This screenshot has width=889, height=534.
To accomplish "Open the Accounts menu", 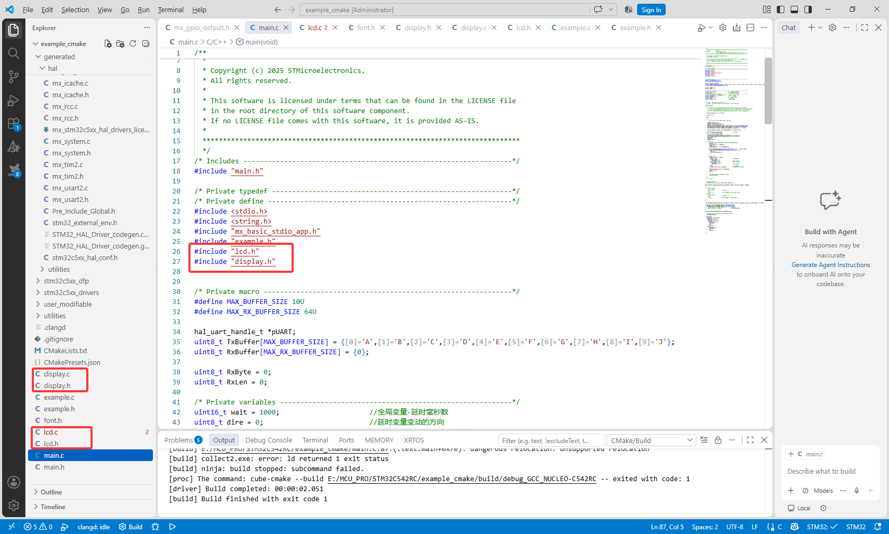I will [14, 482].
